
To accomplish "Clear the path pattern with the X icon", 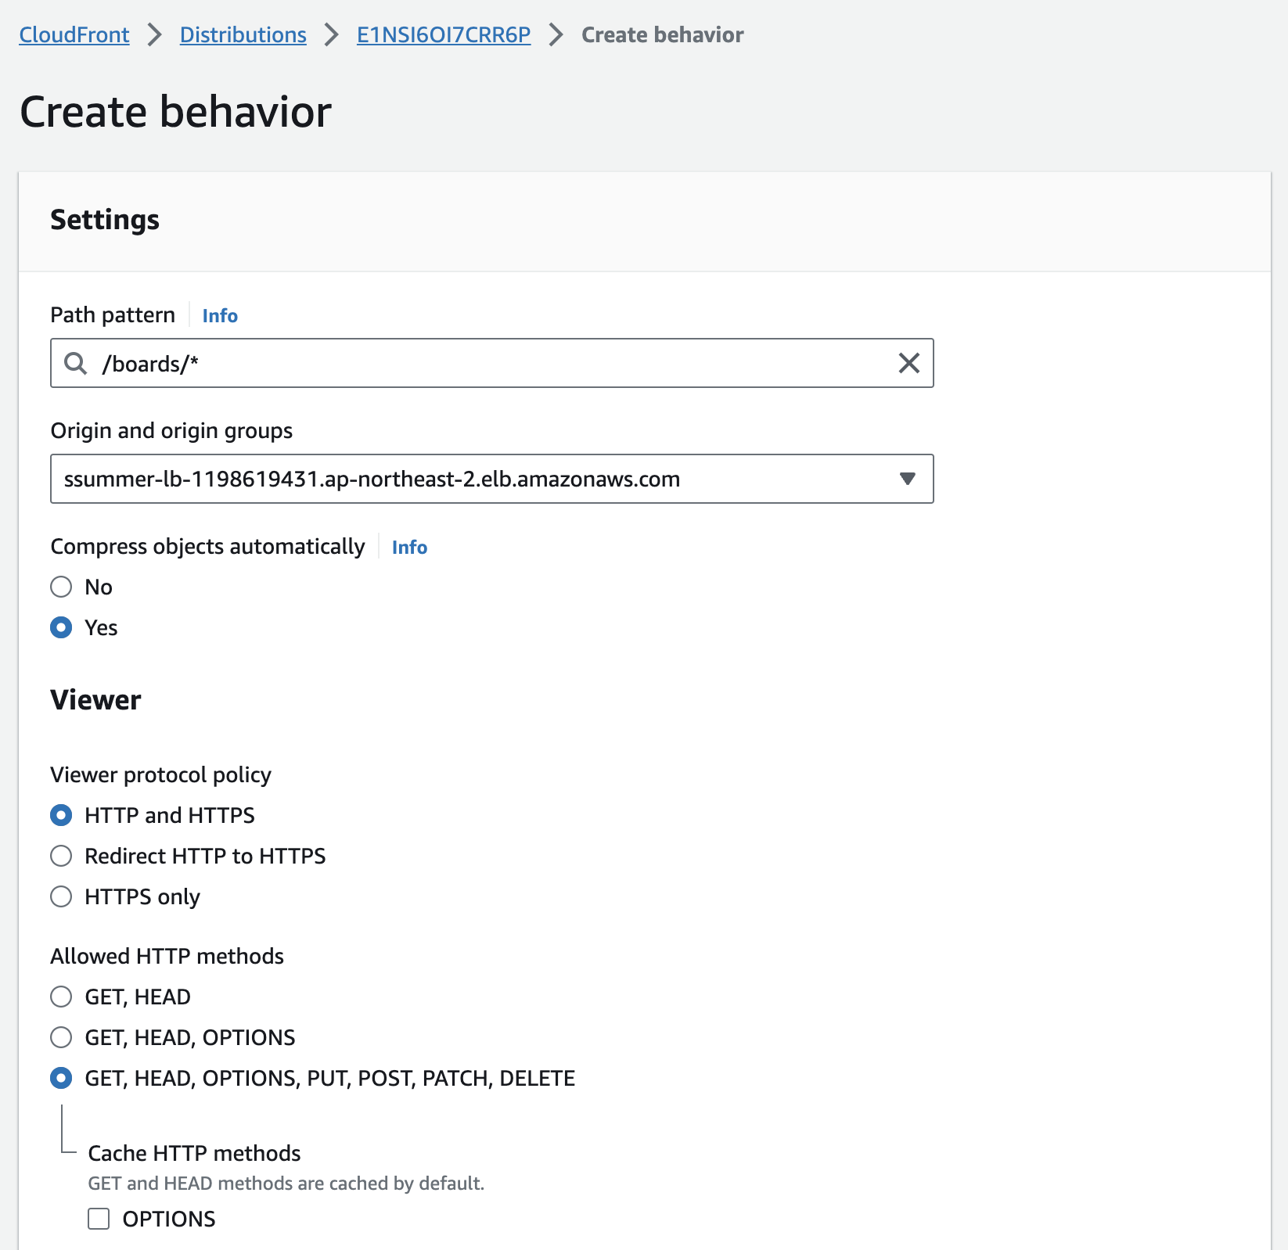I will click(908, 363).
